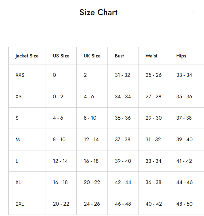Viewport: 204px width, 216px height.
Task: Click the Hips column header
Action: click(181, 56)
